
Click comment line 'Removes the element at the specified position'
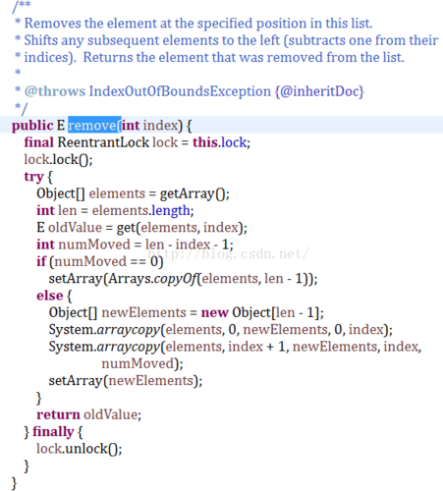point(198,24)
